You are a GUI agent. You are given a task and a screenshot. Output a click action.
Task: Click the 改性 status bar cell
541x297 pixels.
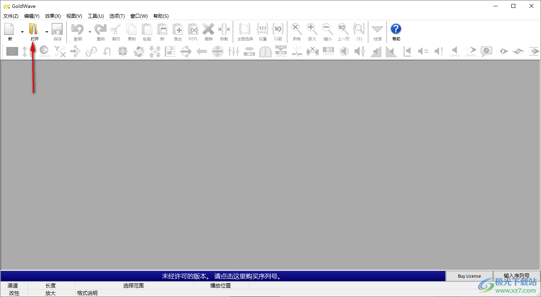[14, 293]
